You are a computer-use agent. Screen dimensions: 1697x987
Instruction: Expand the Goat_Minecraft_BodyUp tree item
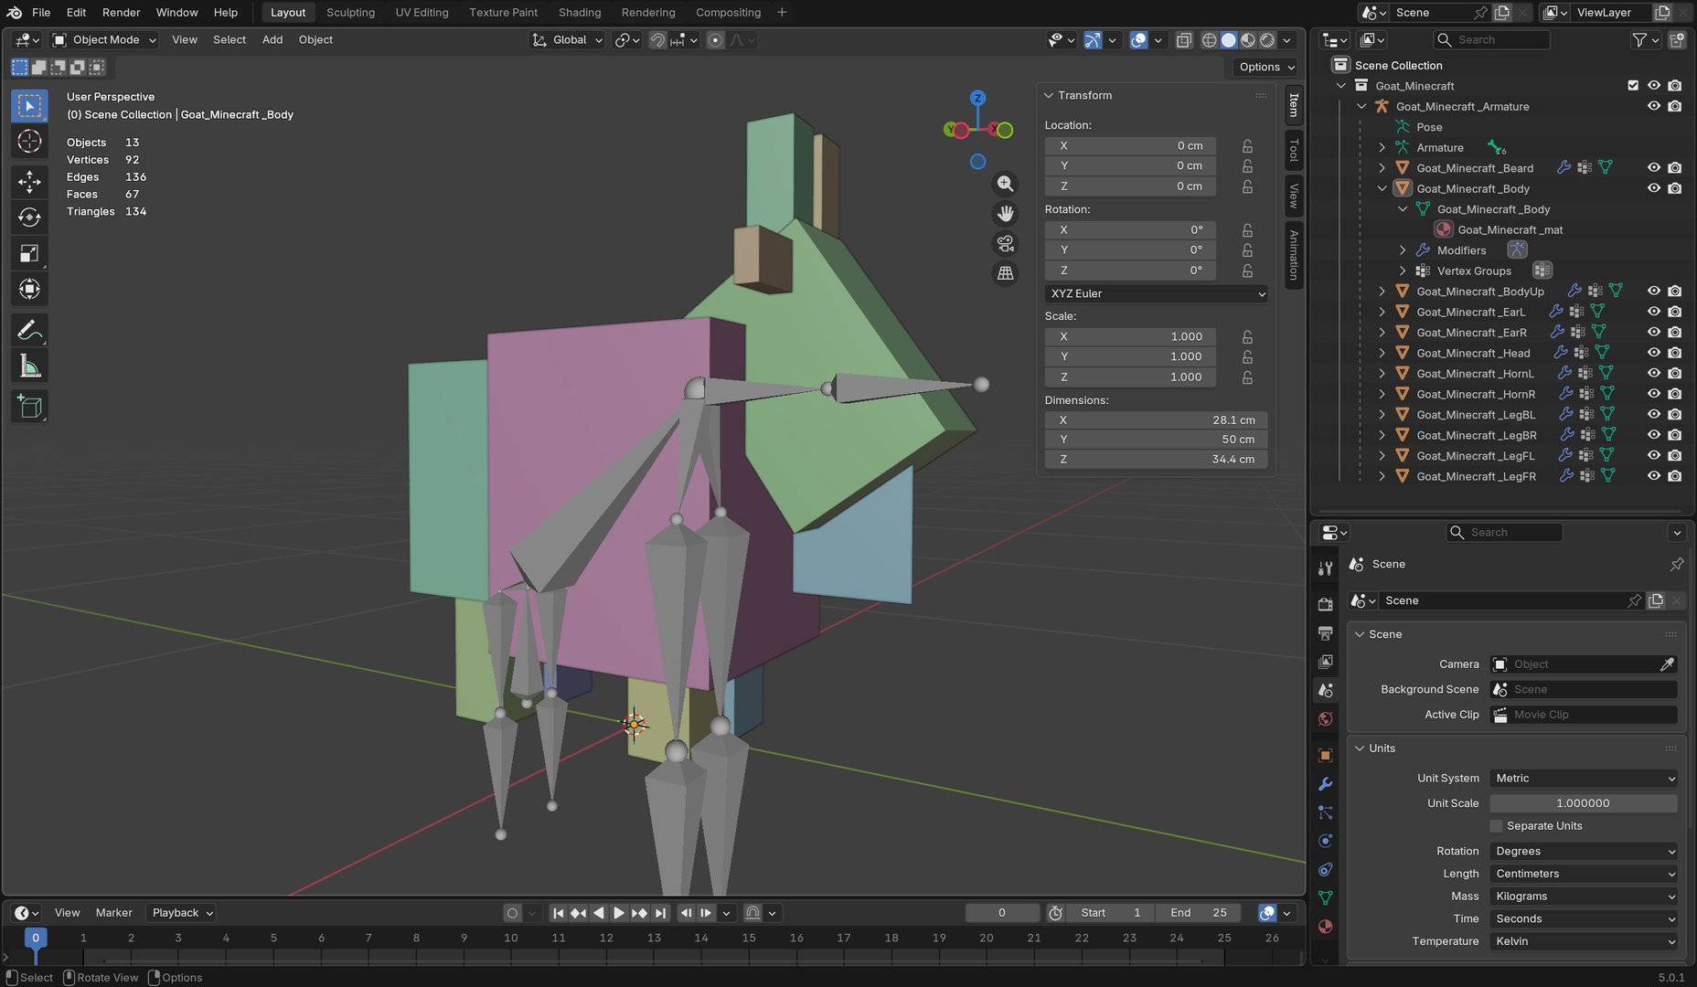coord(1382,292)
